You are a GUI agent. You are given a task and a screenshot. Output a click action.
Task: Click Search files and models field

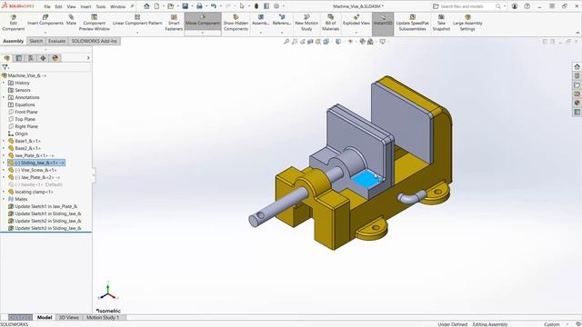tap(467, 6)
